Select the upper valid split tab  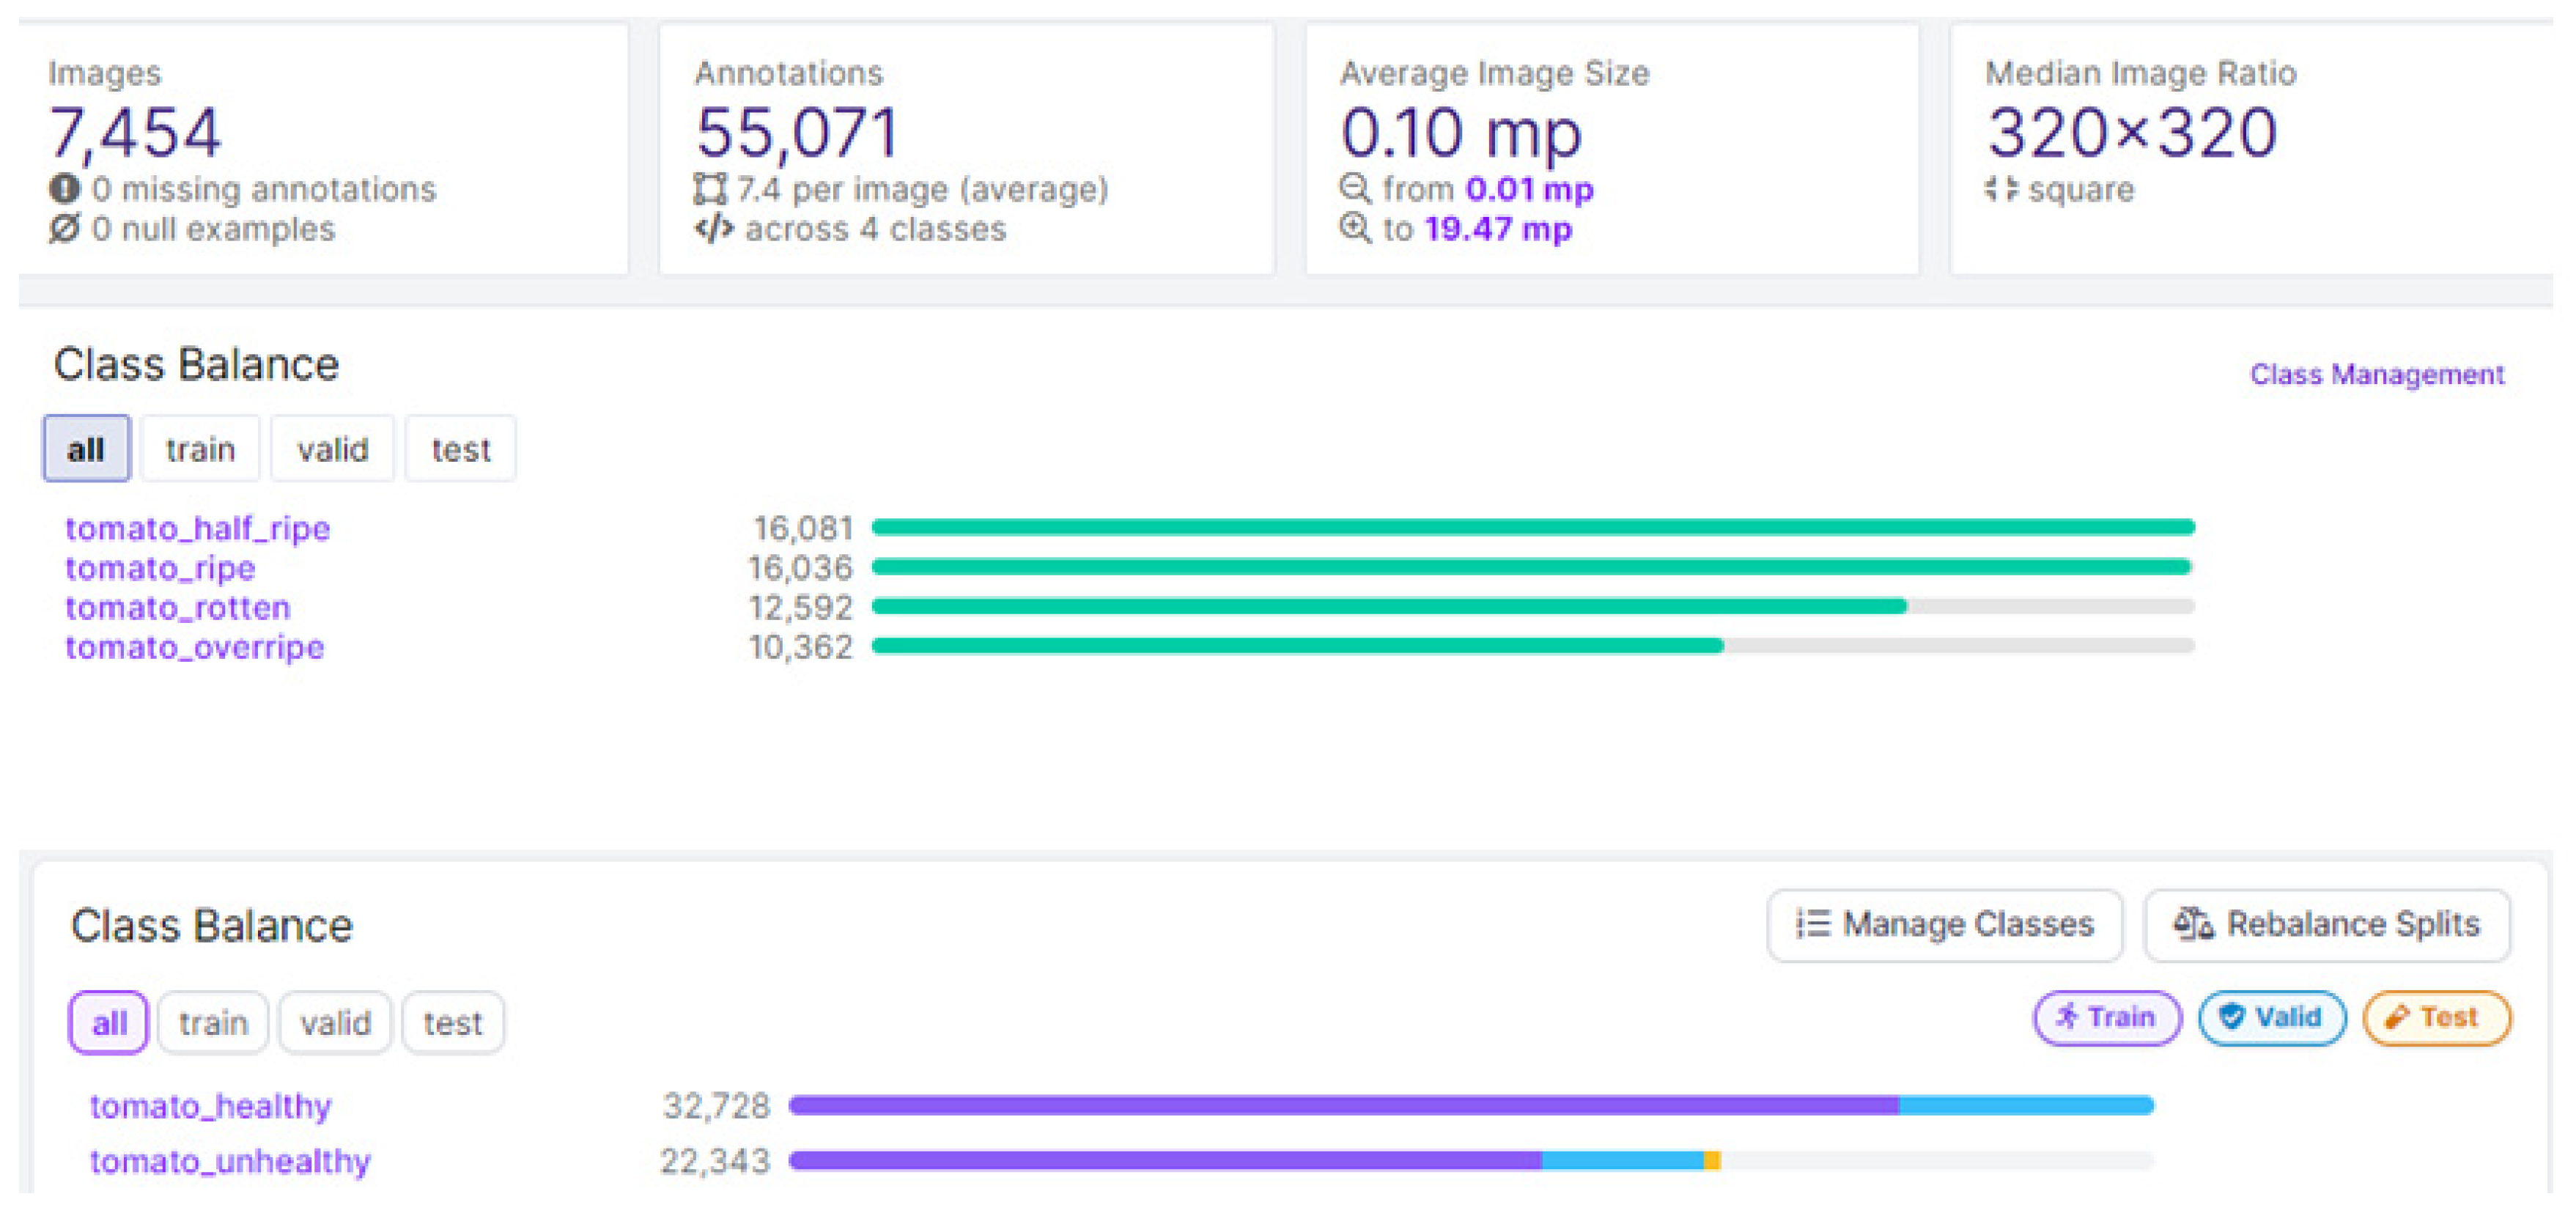[x=332, y=449]
